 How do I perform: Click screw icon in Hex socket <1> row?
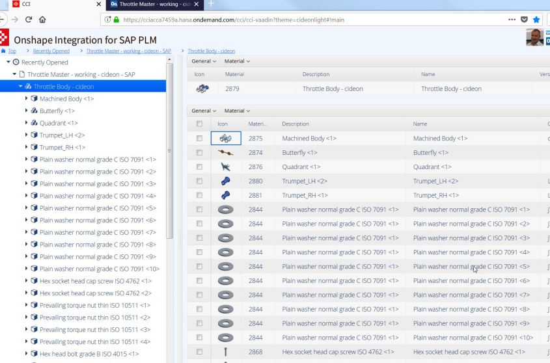(x=226, y=351)
